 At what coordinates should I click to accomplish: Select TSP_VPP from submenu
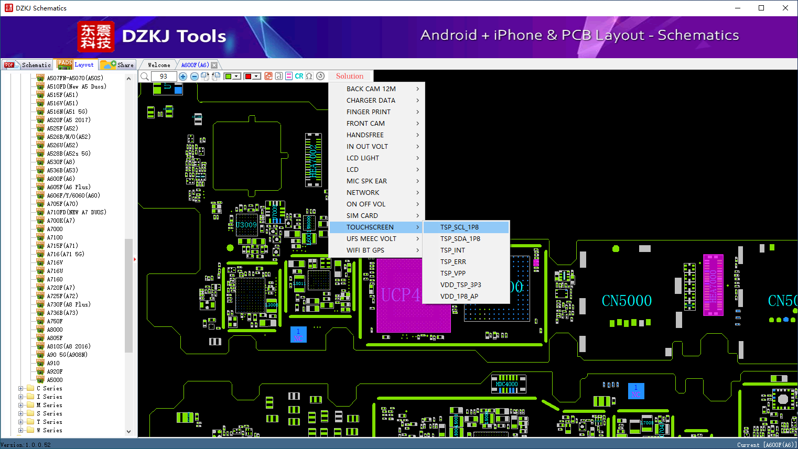466,273
